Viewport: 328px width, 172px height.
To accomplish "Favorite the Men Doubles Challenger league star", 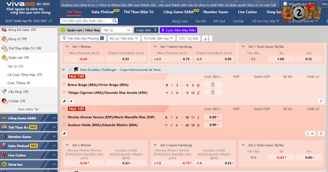I will (x=70, y=69).
